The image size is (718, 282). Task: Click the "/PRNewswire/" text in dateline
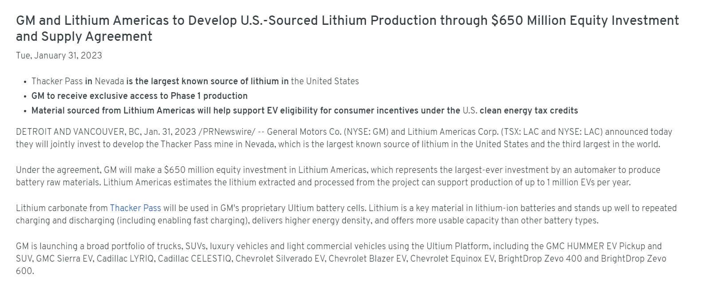tap(227, 132)
